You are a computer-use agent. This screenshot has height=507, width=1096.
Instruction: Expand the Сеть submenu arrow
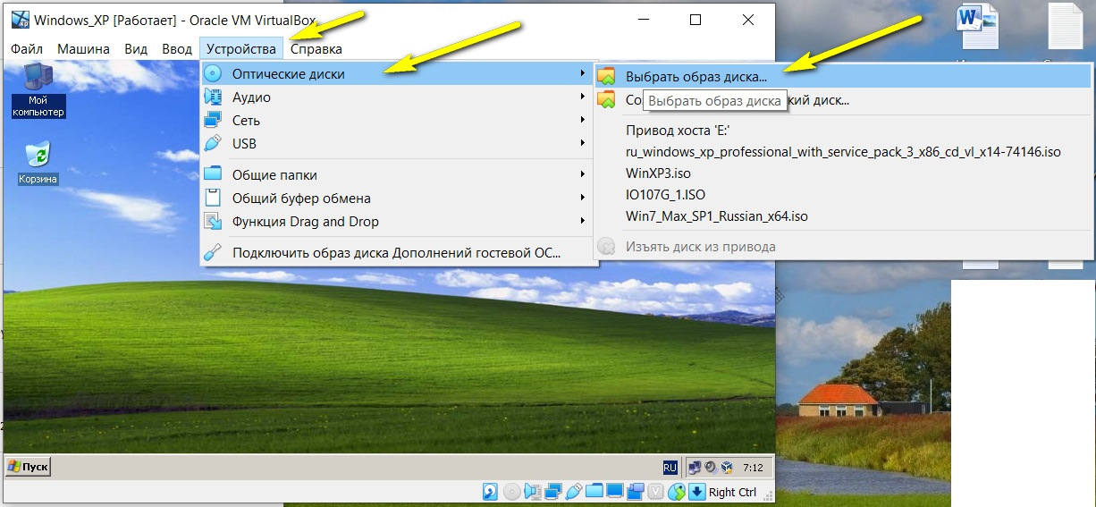[x=583, y=121]
